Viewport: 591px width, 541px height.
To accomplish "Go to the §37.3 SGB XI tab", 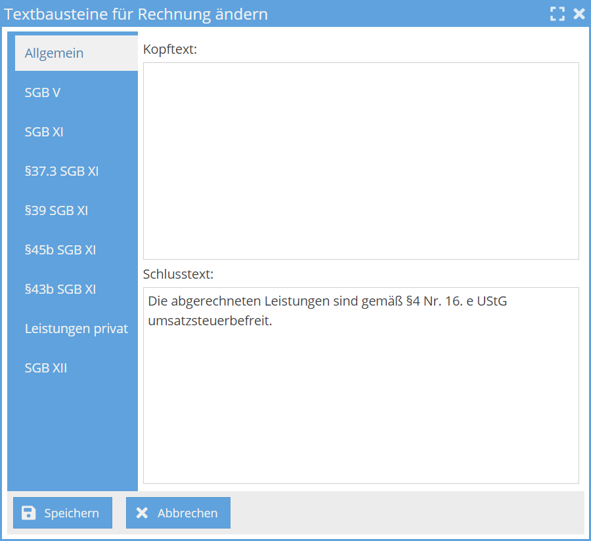I will pos(62,171).
